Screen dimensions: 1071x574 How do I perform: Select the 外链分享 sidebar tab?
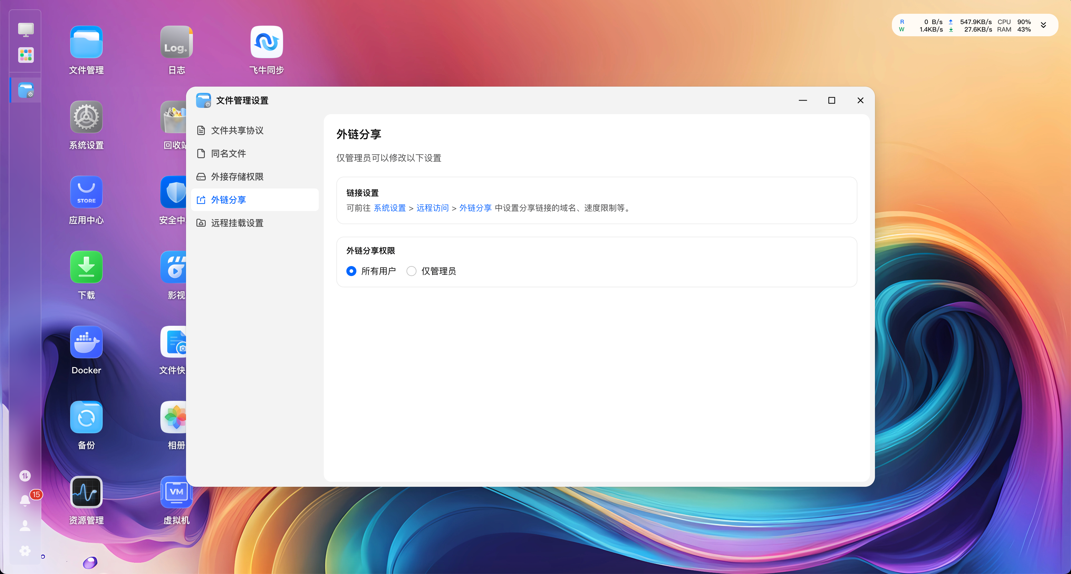coord(255,200)
